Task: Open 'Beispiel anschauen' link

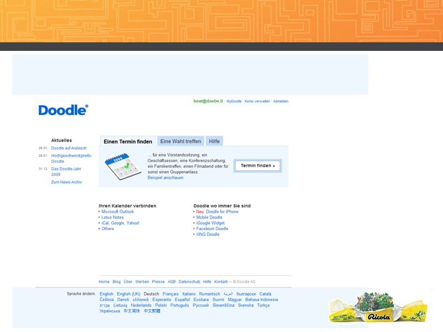Action: pyautogui.click(x=166, y=178)
